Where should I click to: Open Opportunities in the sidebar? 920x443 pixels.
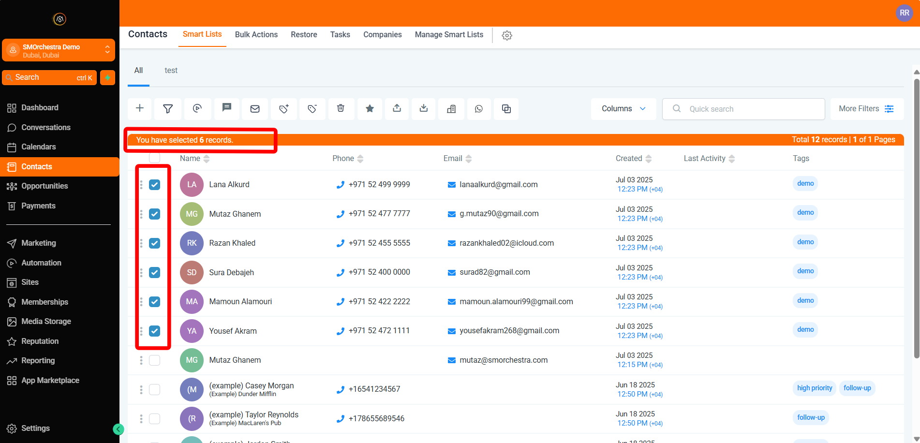tap(45, 186)
